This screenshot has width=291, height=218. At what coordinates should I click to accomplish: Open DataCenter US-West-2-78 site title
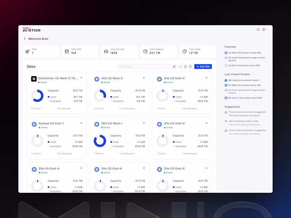coord(58,78)
